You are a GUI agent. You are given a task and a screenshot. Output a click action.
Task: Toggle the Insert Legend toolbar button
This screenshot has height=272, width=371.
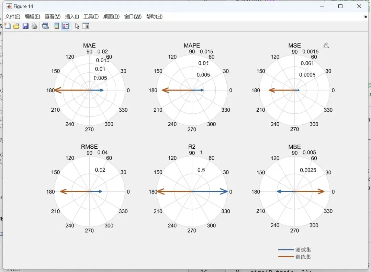pos(66,26)
